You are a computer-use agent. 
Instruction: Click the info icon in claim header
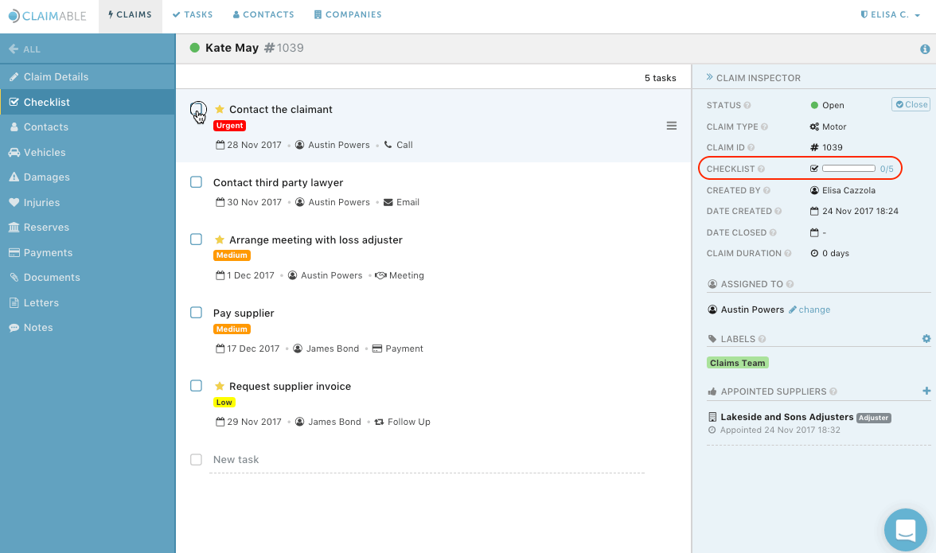point(925,49)
